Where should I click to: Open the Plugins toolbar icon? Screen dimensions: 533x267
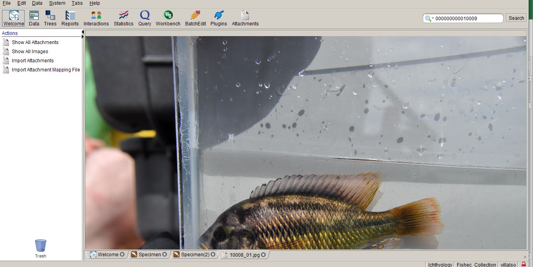click(x=219, y=18)
